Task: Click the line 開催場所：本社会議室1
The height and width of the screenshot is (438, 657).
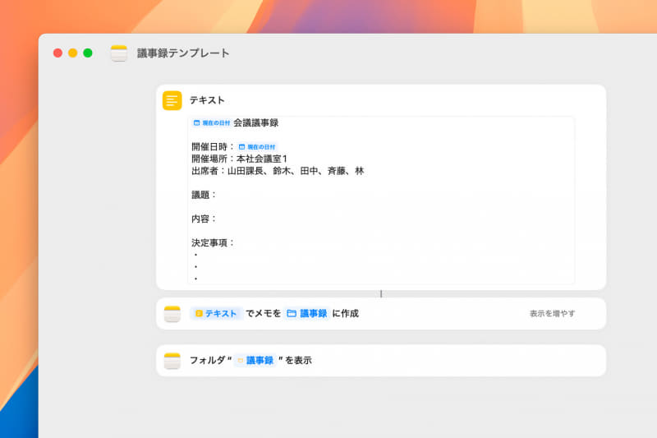Action: tap(239, 159)
